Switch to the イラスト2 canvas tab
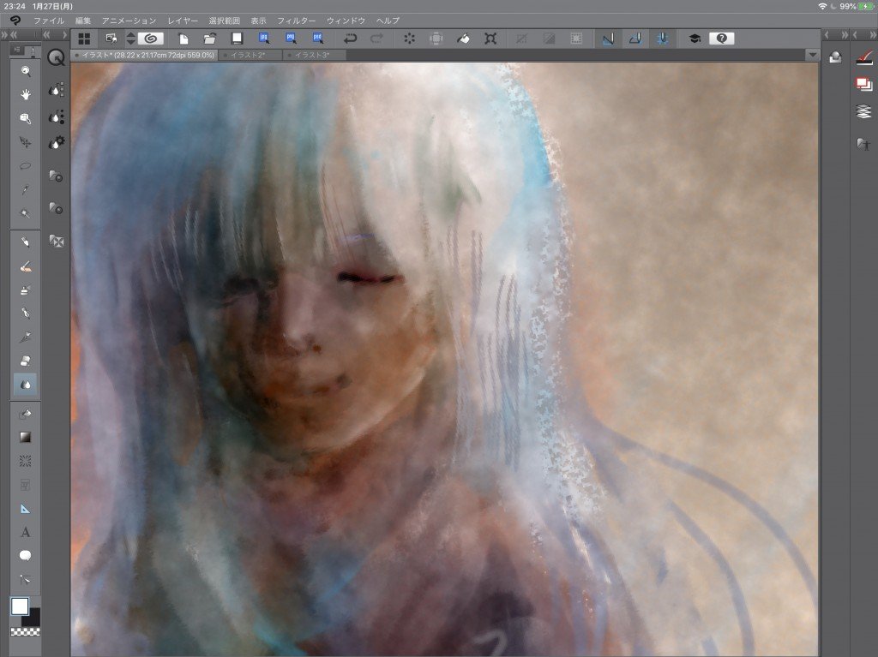Viewport: 878px width, 657px height. [x=250, y=55]
